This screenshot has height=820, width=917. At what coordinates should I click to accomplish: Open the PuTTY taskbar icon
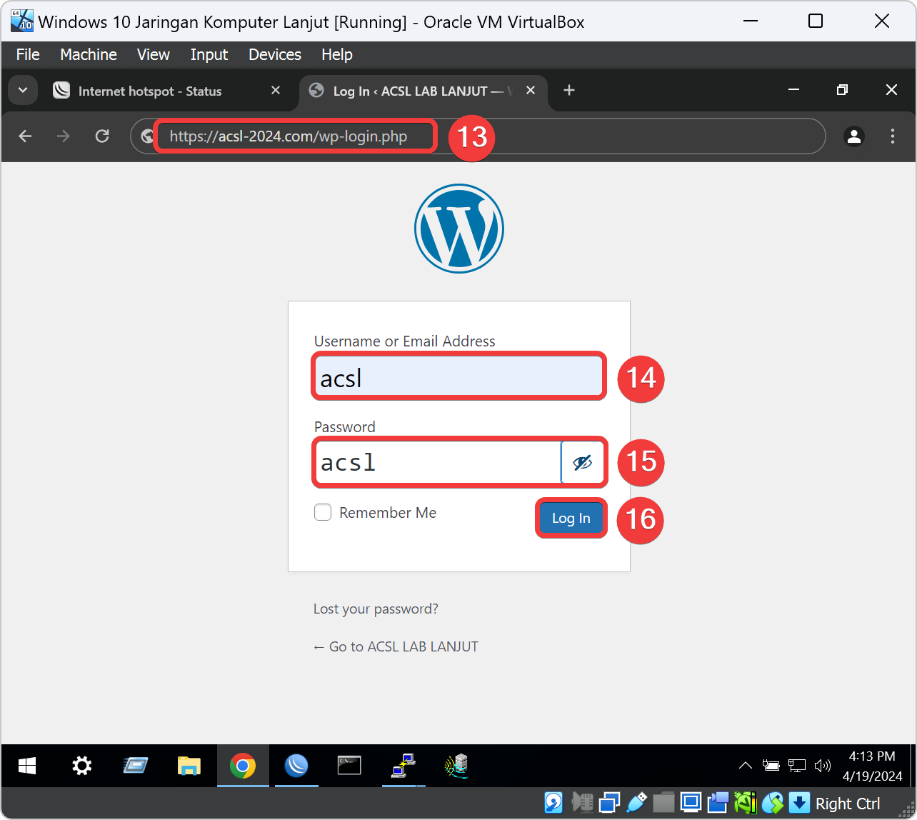[x=404, y=766]
